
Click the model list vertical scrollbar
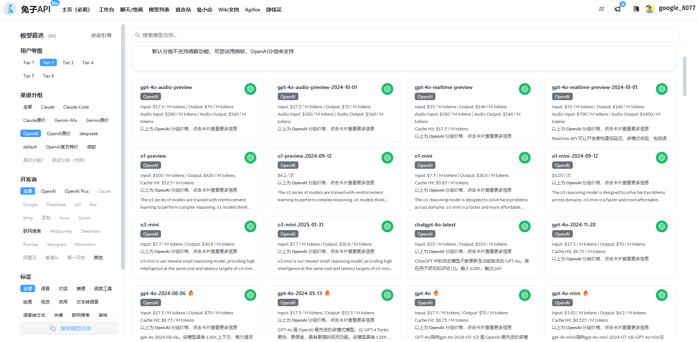(684, 76)
